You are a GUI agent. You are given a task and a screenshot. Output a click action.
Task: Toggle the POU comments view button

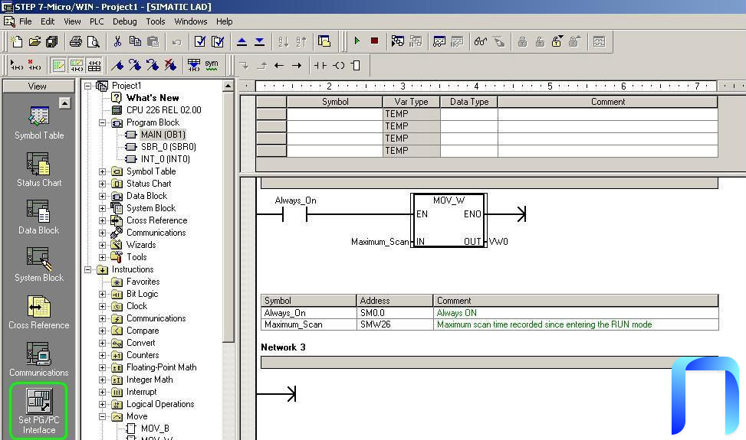coord(58,65)
